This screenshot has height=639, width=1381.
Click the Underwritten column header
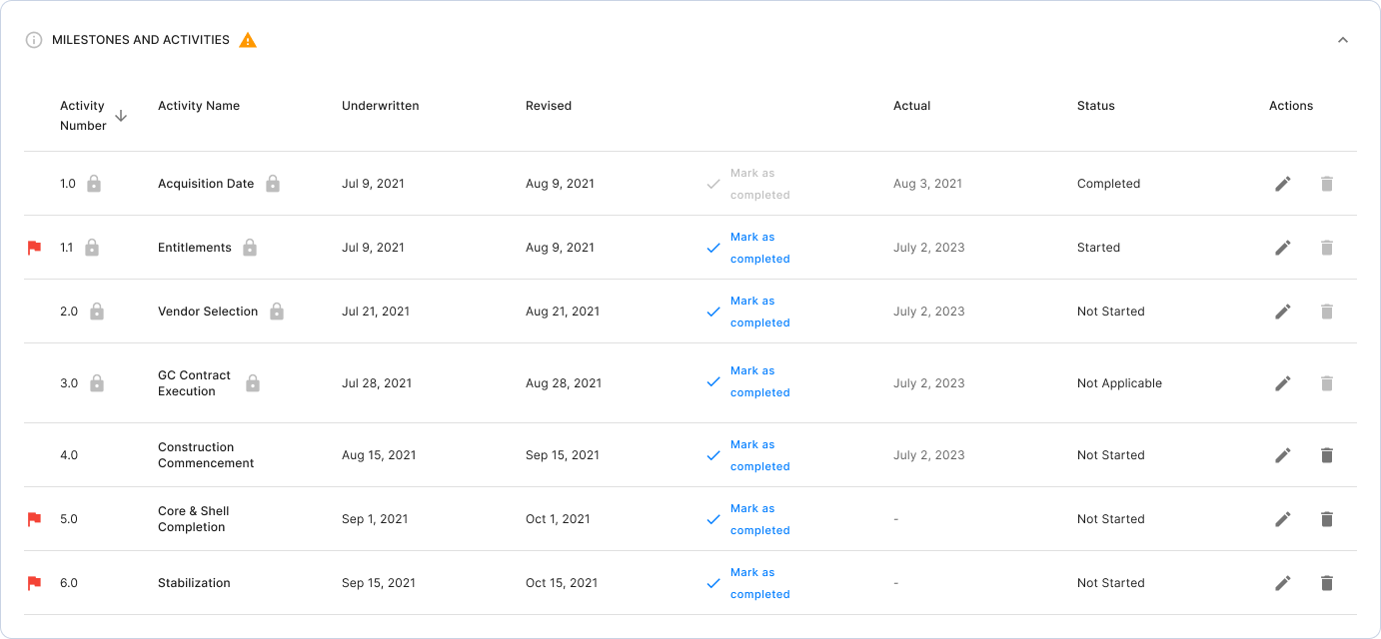click(x=381, y=106)
